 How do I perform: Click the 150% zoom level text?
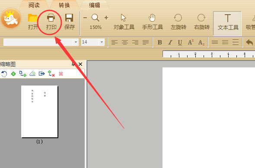point(96,27)
